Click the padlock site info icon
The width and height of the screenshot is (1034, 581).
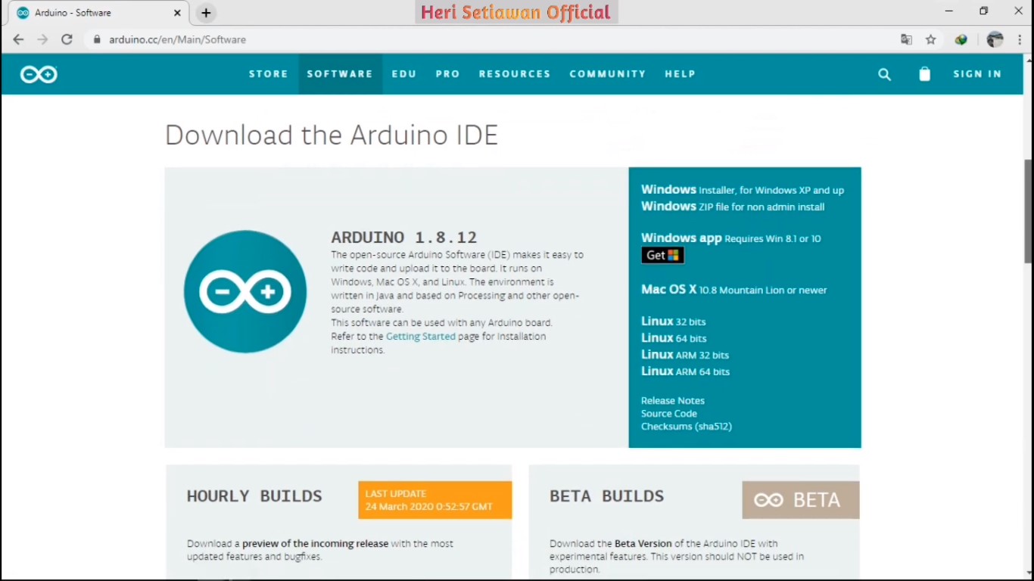coord(96,39)
